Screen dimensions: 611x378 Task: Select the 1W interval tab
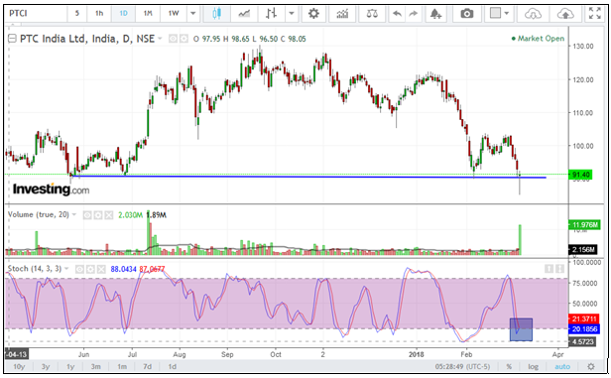[174, 14]
